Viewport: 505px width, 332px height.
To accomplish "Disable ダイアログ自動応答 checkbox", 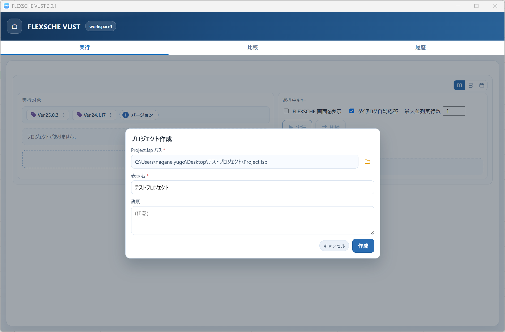I will pyautogui.click(x=352, y=111).
